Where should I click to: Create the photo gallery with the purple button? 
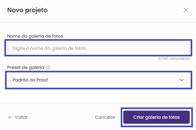pyautogui.click(x=156, y=117)
